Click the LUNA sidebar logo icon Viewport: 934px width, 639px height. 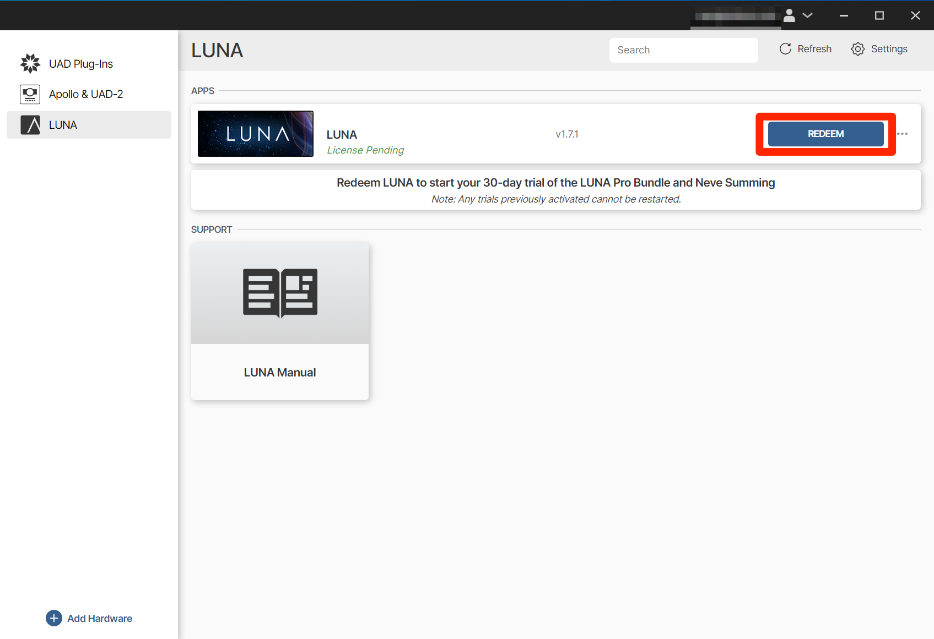tap(30, 125)
